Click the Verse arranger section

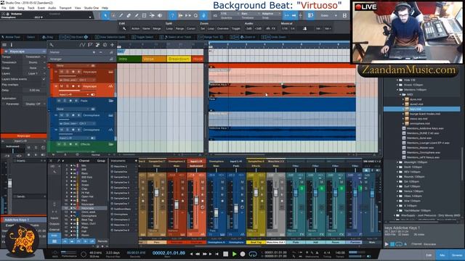pos(154,59)
